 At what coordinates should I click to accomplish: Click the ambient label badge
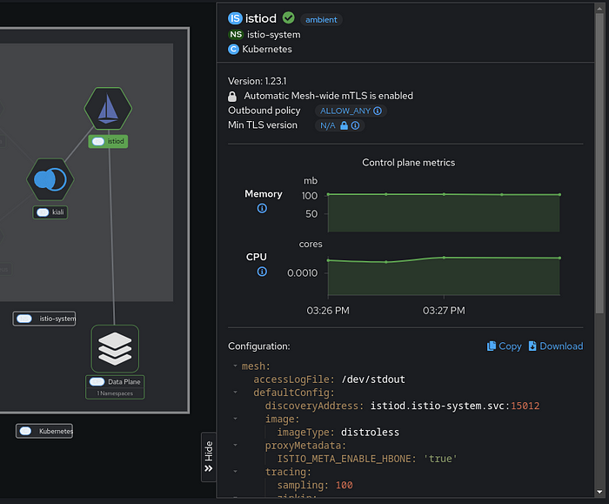321,20
